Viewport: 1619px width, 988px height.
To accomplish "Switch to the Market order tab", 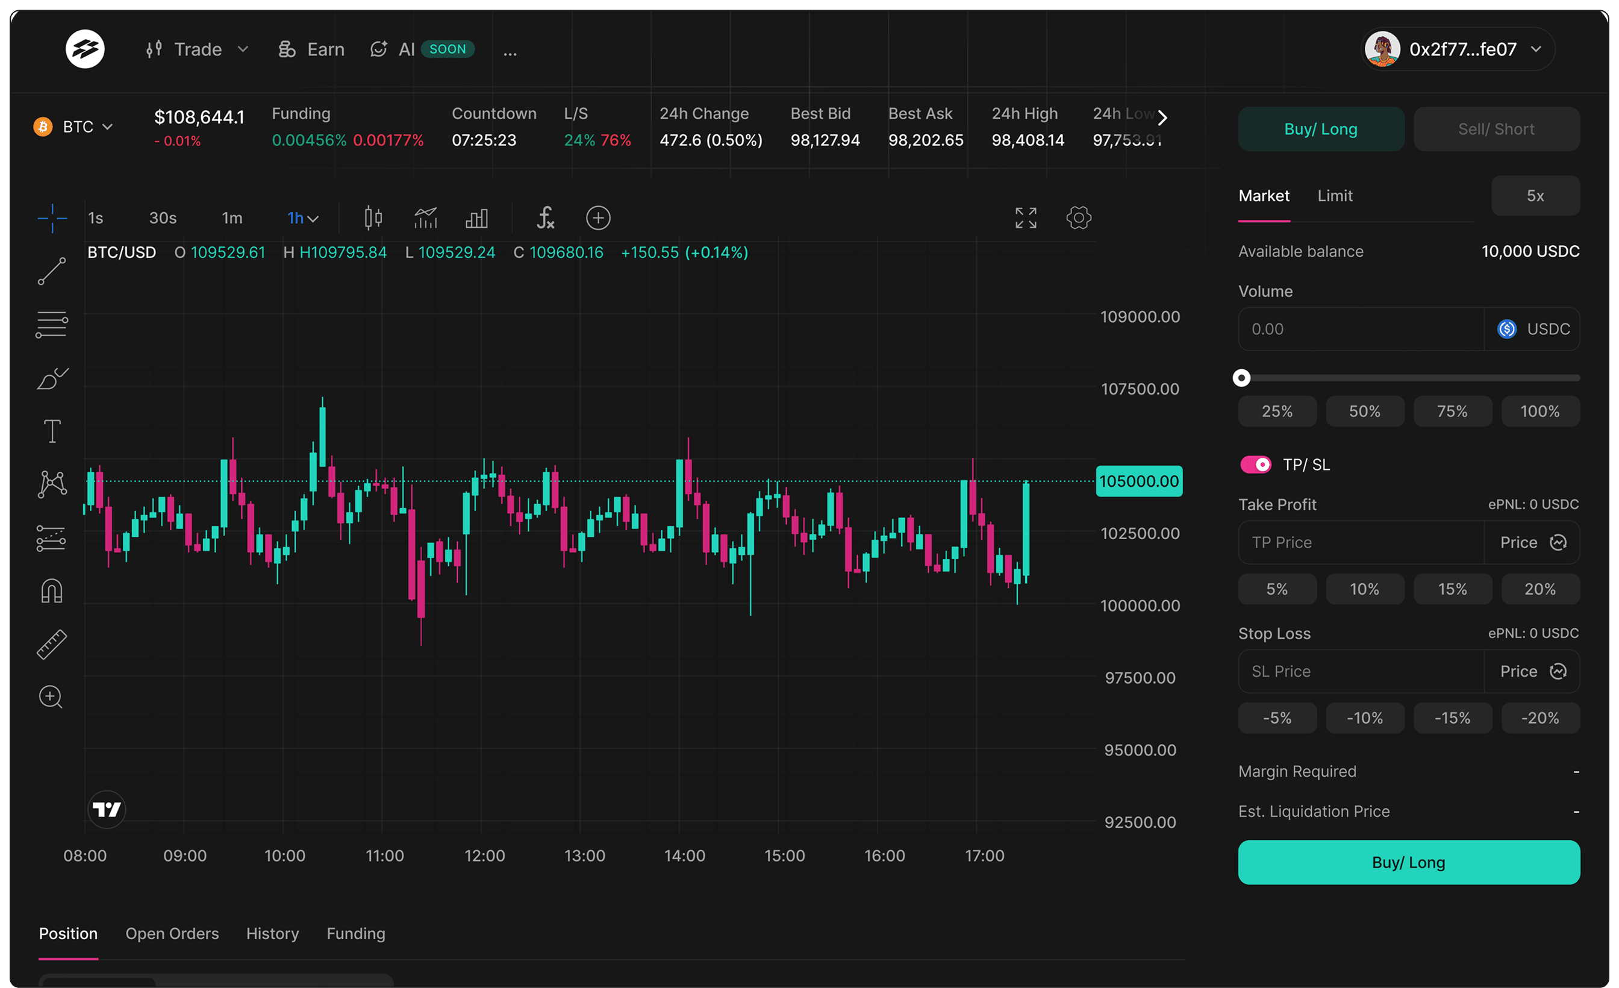I will click(x=1264, y=196).
